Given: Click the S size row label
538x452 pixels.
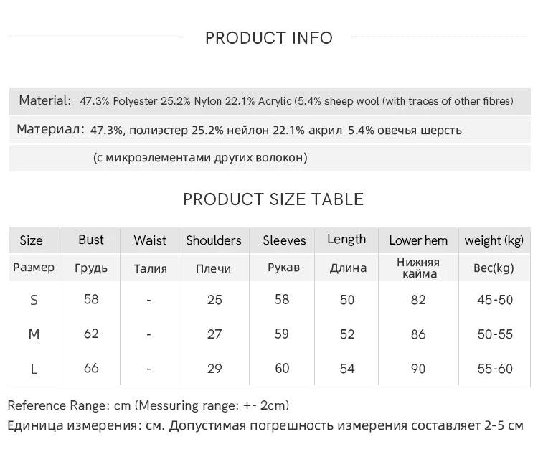Looking at the screenshot, I should 34,300.
